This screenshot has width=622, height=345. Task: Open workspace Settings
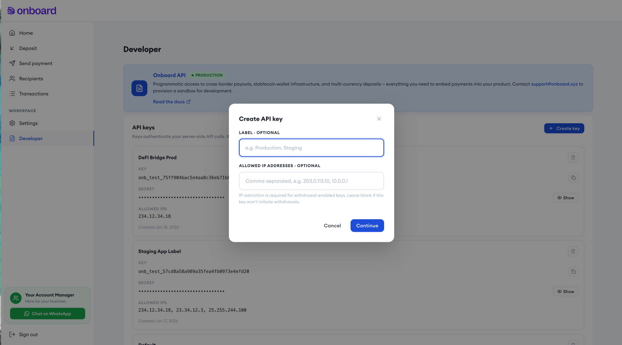pos(47,123)
